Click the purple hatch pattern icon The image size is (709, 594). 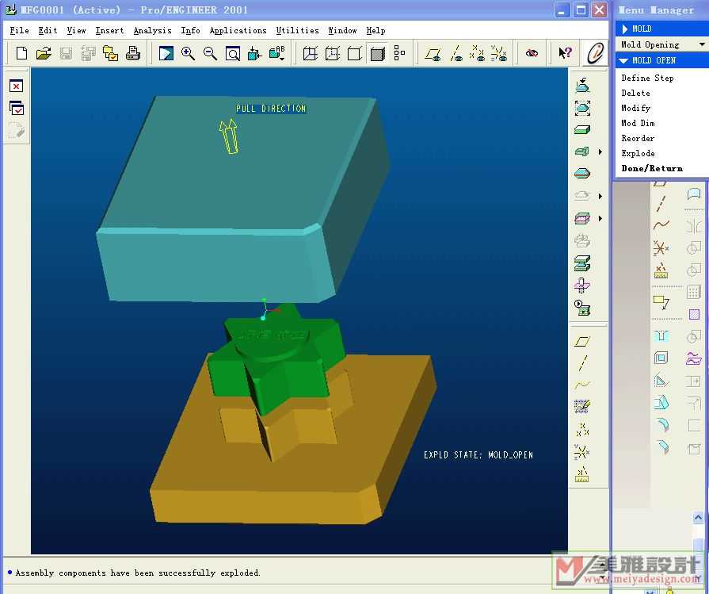pyautogui.click(x=694, y=314)
